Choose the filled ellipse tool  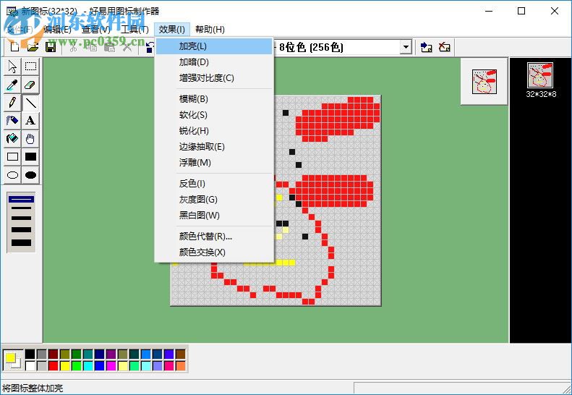tap(30, 175)
